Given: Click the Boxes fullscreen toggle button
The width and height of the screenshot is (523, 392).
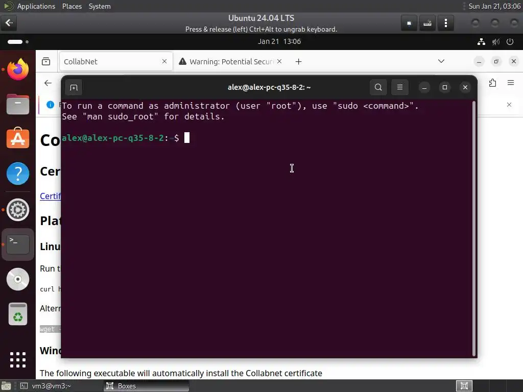Looking at the screenshot, I should coord(409,23).
